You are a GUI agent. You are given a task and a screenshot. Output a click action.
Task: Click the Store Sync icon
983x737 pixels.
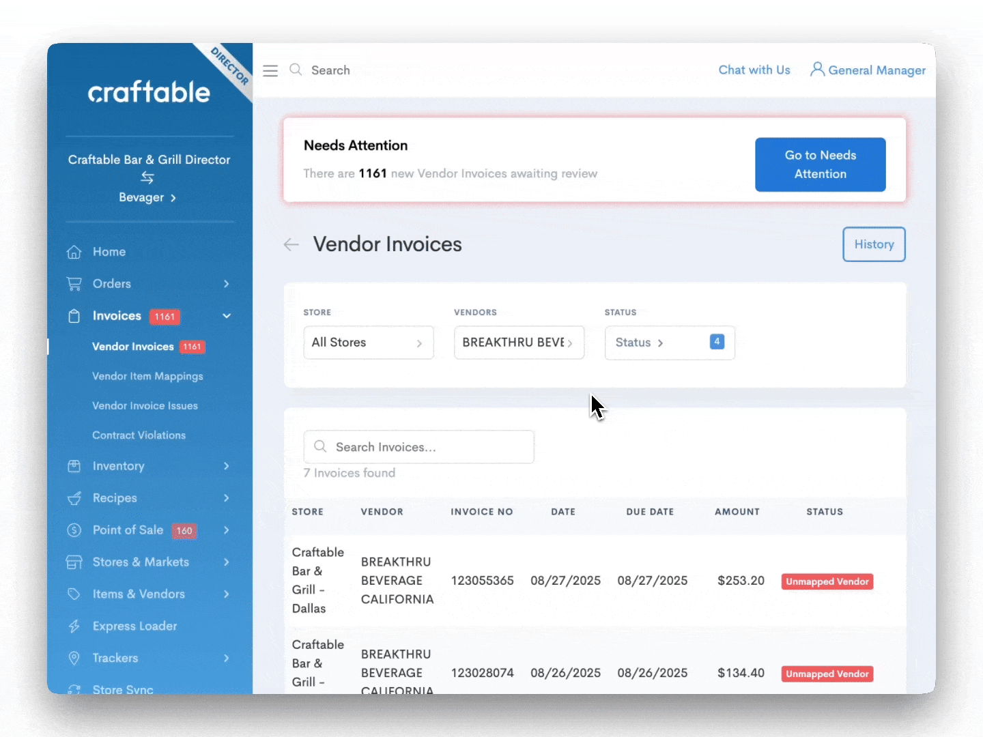click(x=74, y=689)
